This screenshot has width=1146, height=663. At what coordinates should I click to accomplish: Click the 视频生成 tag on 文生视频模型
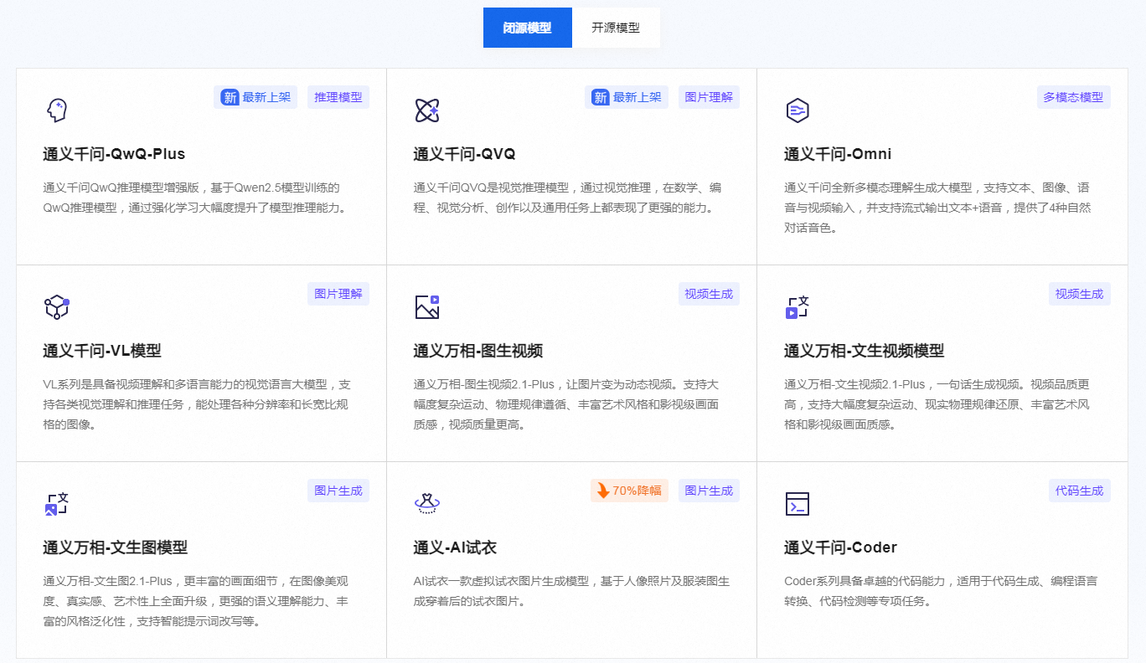click(x=1080, y=294)
